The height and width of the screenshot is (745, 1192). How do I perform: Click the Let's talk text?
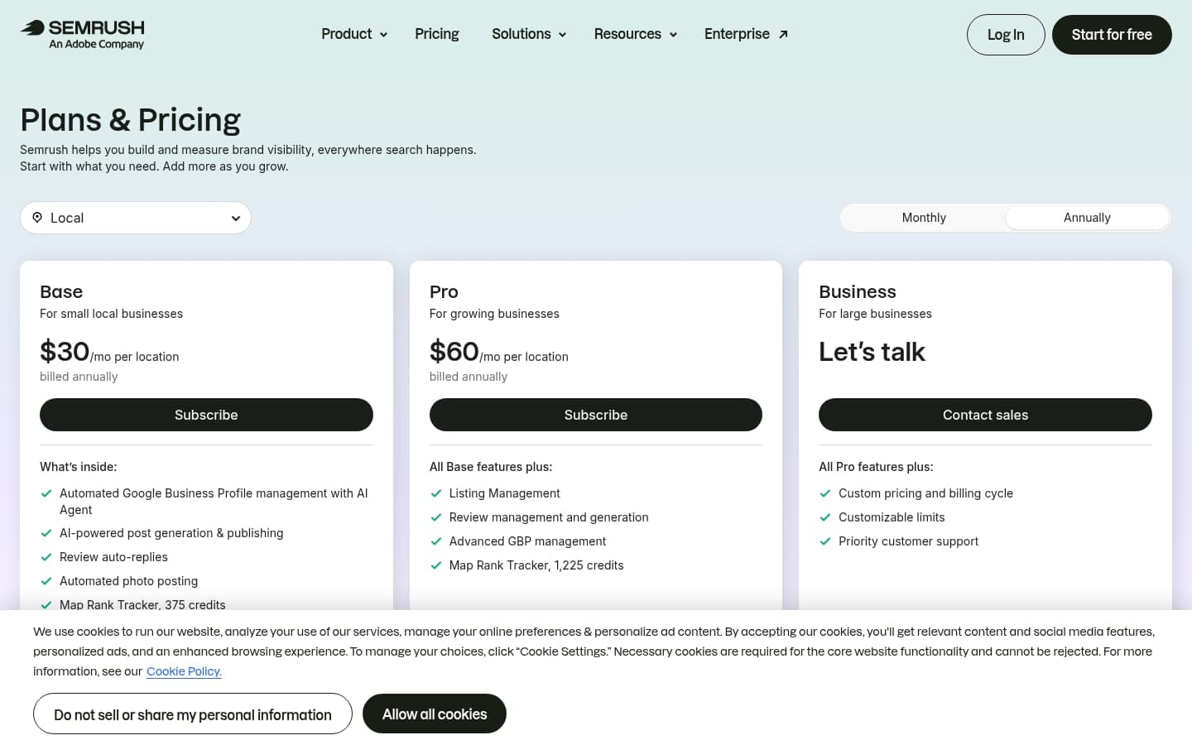pos(872,352)
